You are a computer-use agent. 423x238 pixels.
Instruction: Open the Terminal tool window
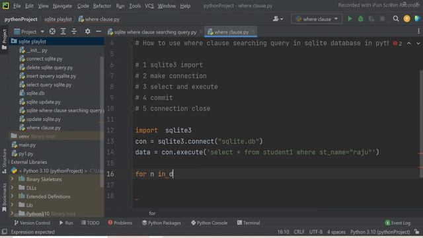(249, 223)
